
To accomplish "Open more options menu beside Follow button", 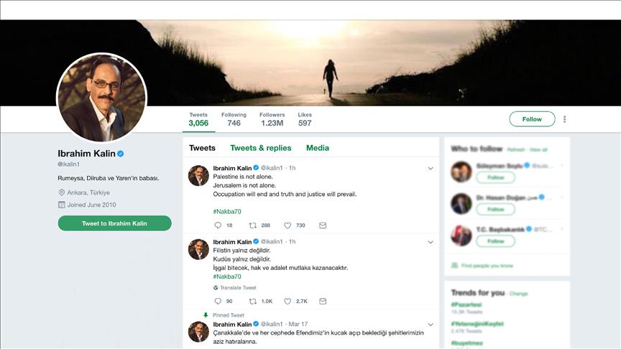I will 565,119.
